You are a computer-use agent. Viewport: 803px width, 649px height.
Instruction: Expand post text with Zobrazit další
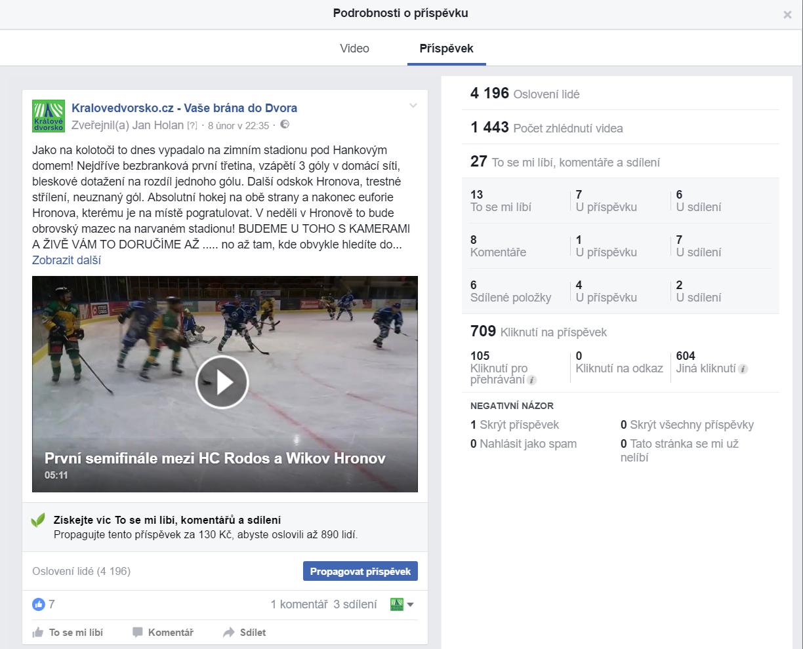(66, 260)
